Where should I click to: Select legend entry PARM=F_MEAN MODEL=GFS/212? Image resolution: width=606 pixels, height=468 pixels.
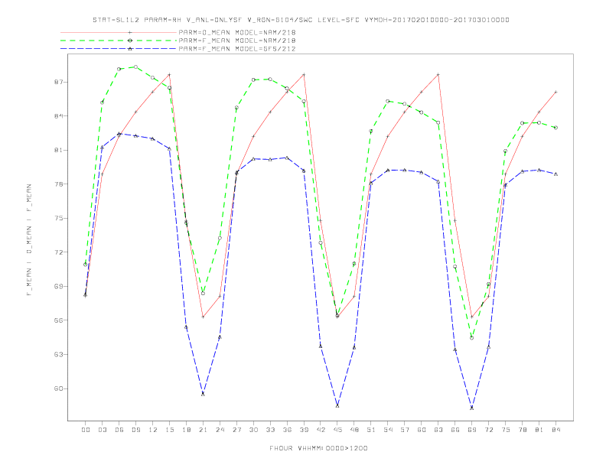pos(237,49)
